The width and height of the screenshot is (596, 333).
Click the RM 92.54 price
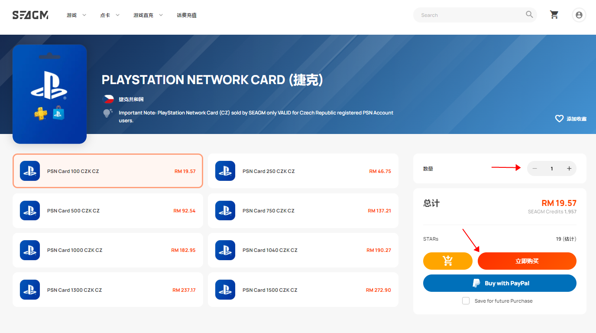coord(185,211)
